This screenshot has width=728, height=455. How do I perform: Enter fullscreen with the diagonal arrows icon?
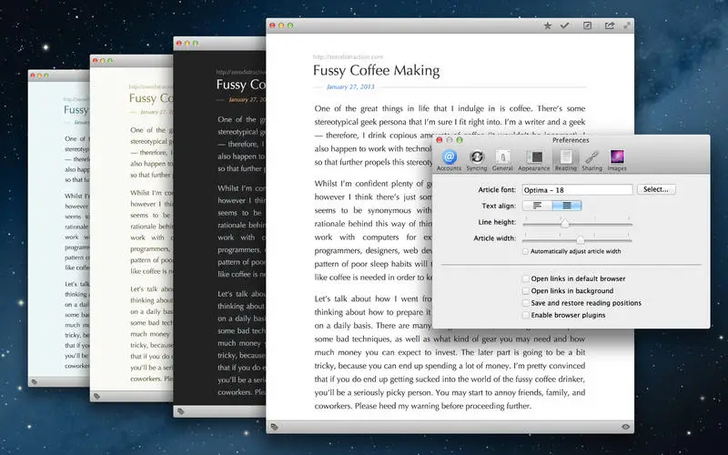(x=627, y=26)
